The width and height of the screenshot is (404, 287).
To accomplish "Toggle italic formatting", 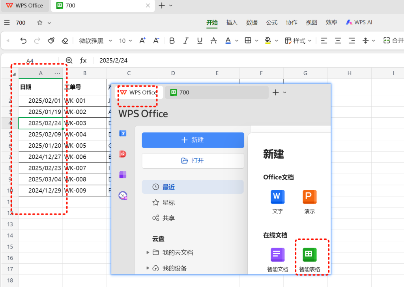I will pos(186,41).
